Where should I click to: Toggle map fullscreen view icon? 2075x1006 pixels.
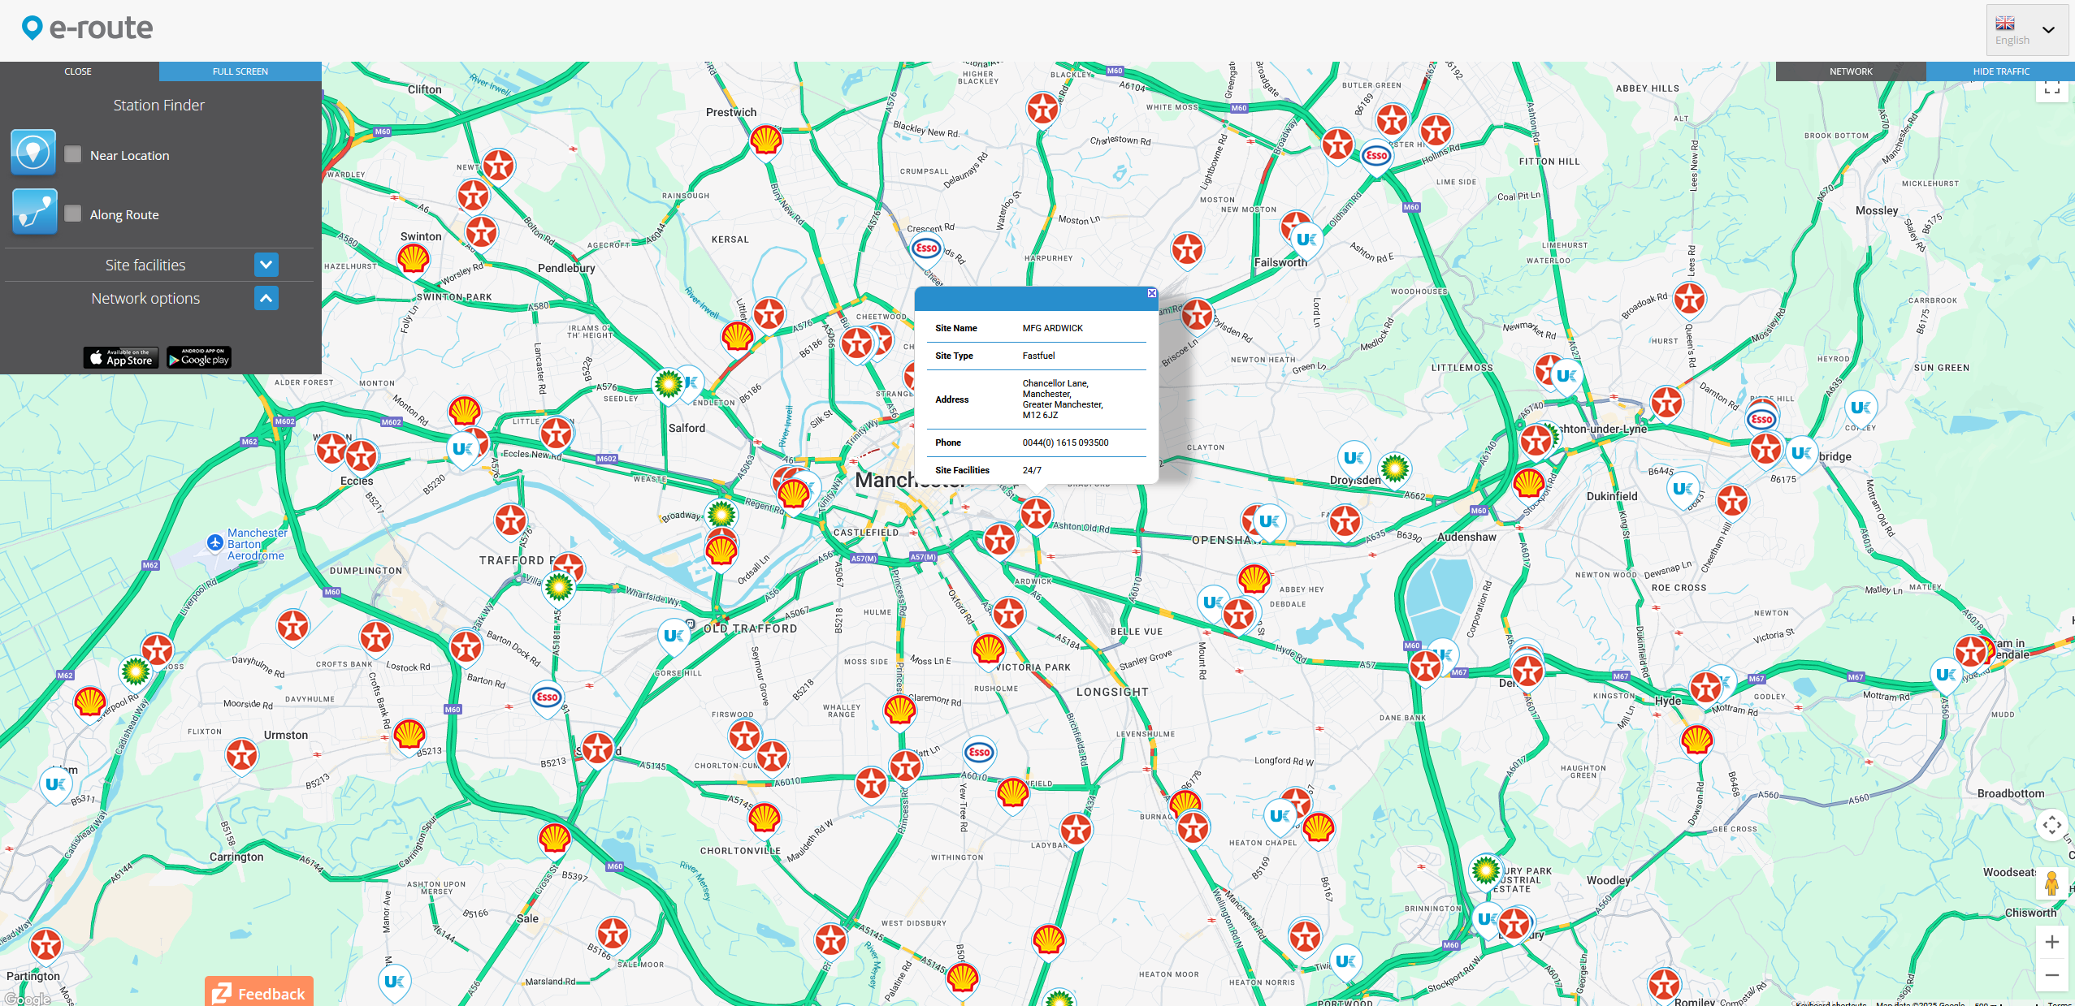2051,89
